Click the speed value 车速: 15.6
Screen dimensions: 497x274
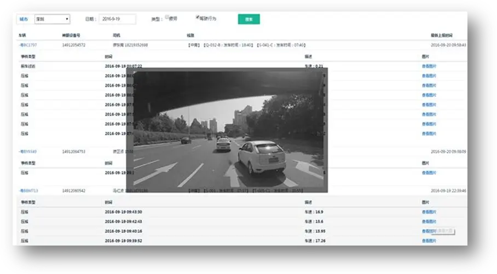pyautogui.click(x=314, y=221)
